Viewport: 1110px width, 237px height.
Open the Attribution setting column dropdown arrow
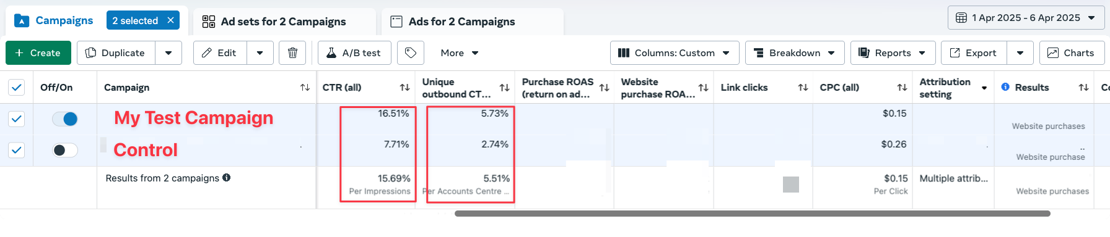984,88
